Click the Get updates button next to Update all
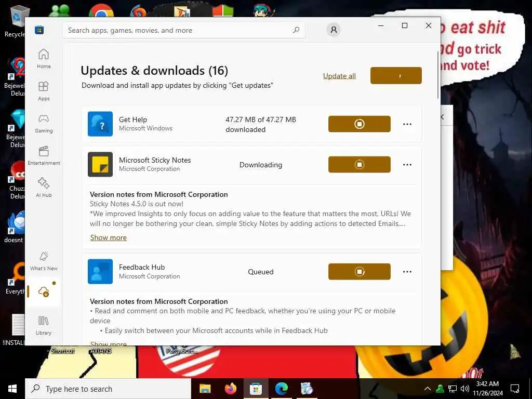This screenshot has width=532, height=399. pyautogui.click(x=396, y=75)
